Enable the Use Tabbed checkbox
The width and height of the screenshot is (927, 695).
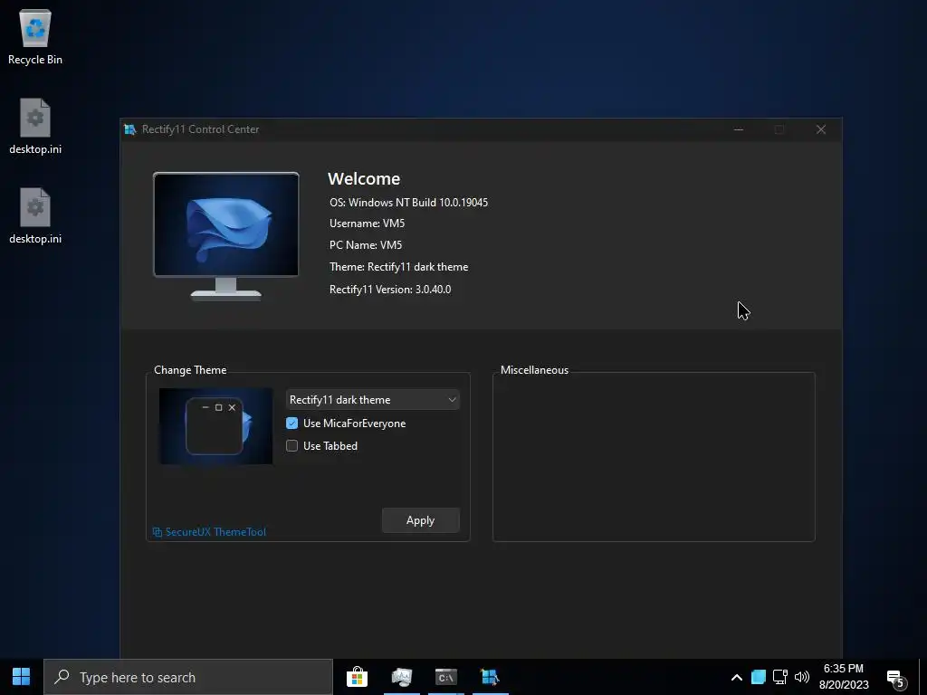292,445
